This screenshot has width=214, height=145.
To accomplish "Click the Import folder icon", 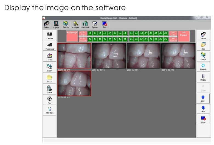I will (49, 78).
